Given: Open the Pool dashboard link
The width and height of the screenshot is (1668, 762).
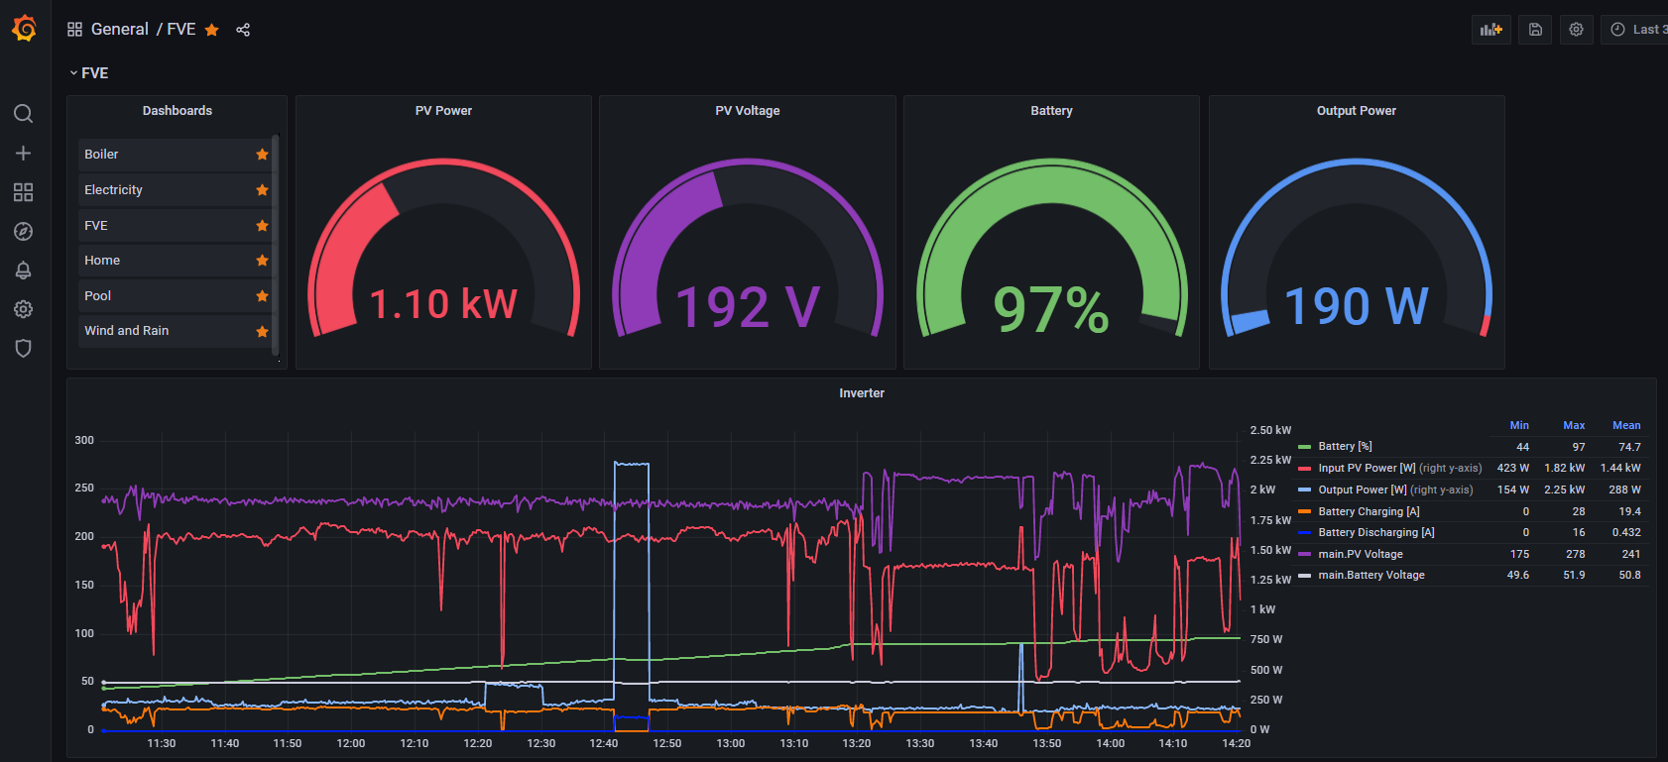Looking at the screenshot, I should click(97, 296).
